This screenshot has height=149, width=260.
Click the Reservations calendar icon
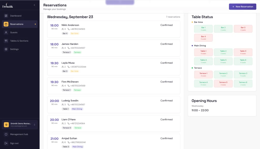[6, 24]
